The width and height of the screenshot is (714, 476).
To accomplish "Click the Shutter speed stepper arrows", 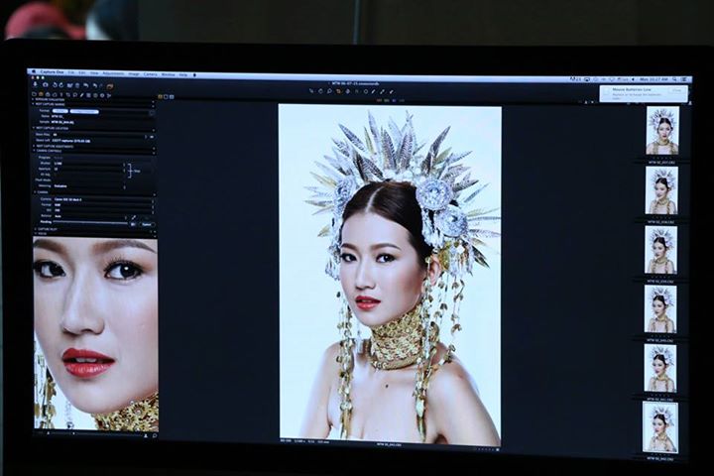I will tap(124, 165).
